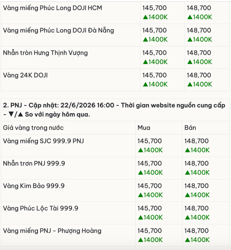Screen dimensions: 231x250
Task: Click the Bán column header
Action: [190, 128]
